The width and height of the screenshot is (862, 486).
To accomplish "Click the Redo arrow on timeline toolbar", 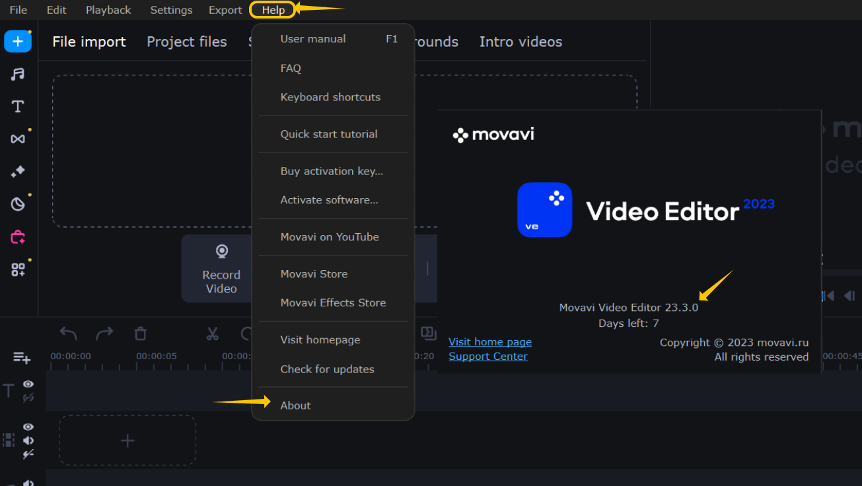I will [x=104, y=333].
